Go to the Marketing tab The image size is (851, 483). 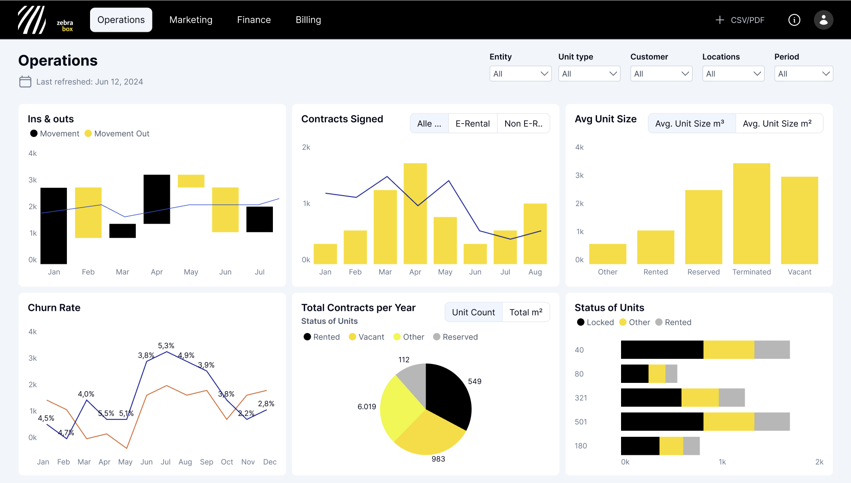click(191, 20)
